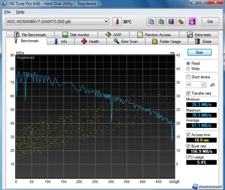Enable the Short stroke checkbox
Viewport: 225px width, 190px height.
pyautogui.click(x=189, y=77)
